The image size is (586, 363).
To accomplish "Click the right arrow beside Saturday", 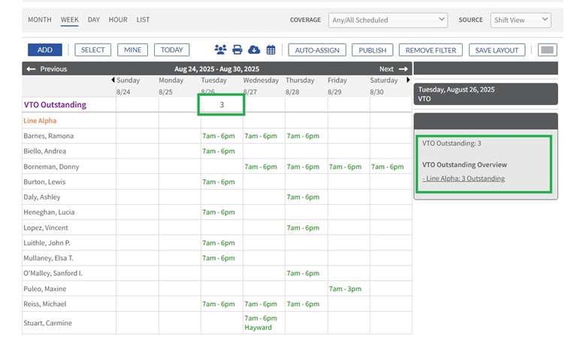I will [x=408, y=79].
